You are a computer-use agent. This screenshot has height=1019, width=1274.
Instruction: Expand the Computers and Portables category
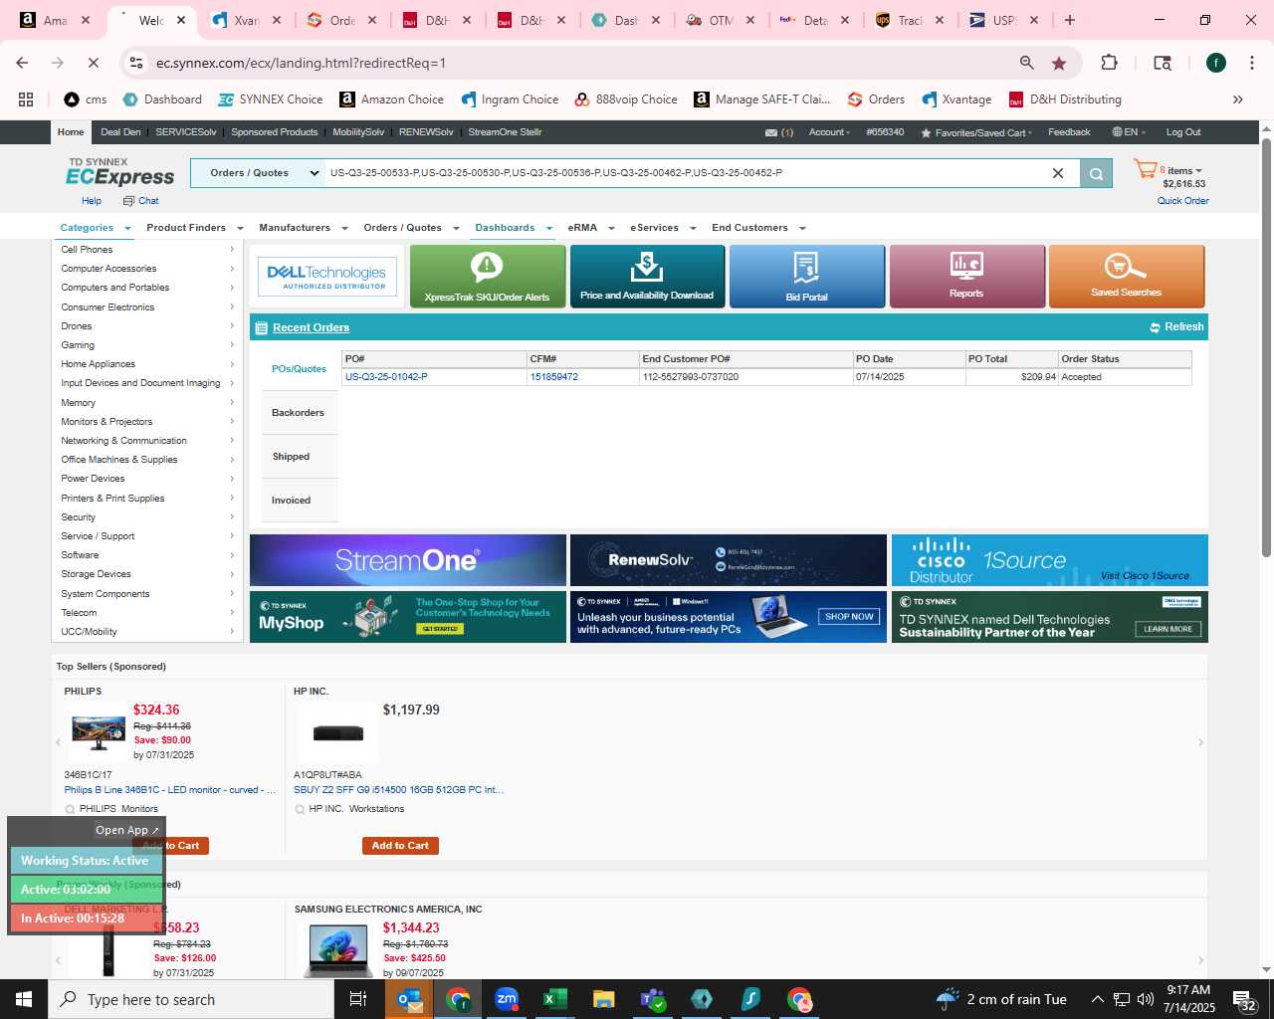point(147,288)
